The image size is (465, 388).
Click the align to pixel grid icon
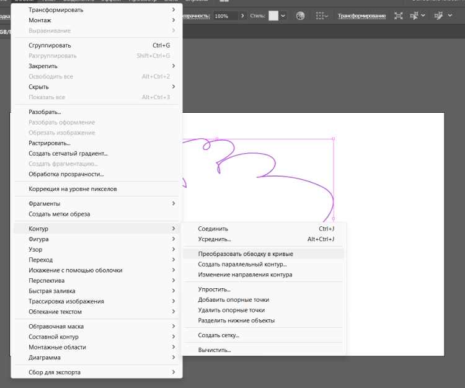pos(320,15)
